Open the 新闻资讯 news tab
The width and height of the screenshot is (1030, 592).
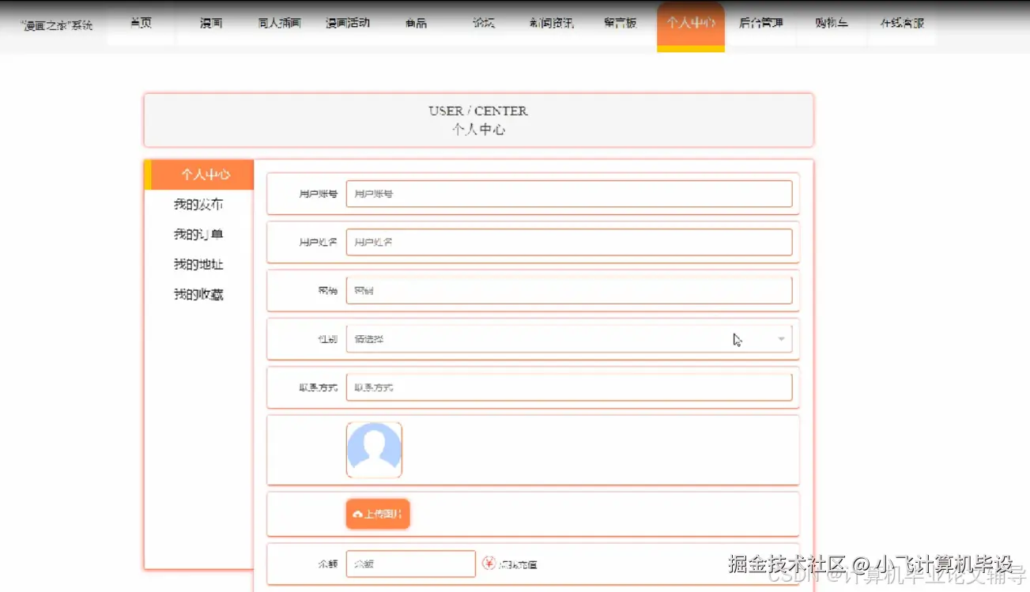[552, 24]
